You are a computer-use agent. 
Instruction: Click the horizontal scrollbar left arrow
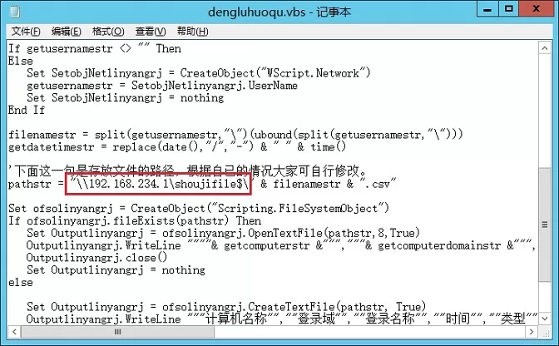[14, 332]
